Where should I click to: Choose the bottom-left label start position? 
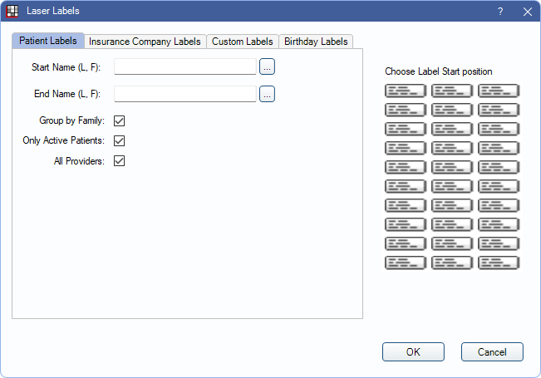coord(406,263)
